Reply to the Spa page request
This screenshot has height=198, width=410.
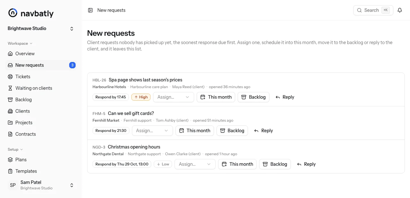[285, 97]
